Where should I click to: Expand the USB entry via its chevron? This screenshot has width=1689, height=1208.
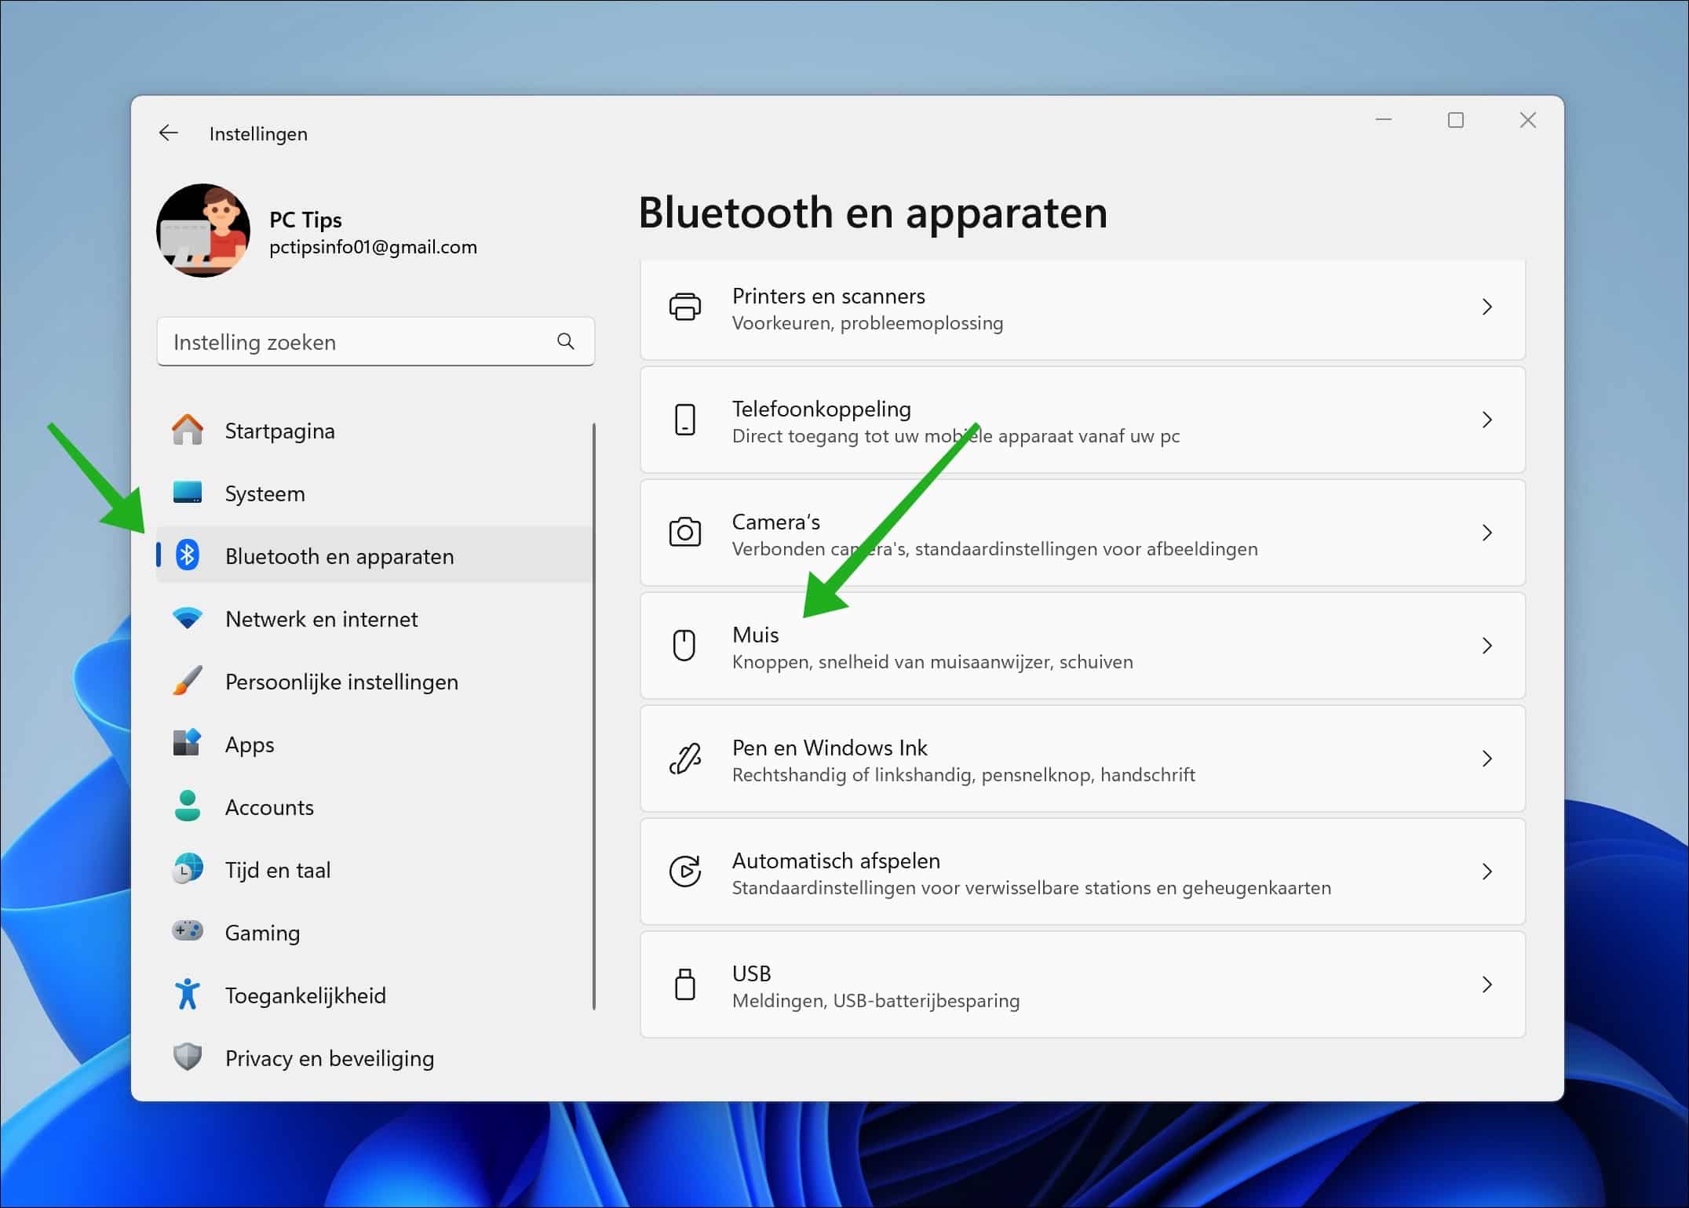point(1487,984)
